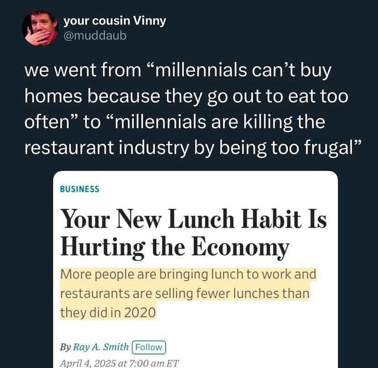
Task: Click the profile avatar of your cousin Vinny
Action: [40, 28]
